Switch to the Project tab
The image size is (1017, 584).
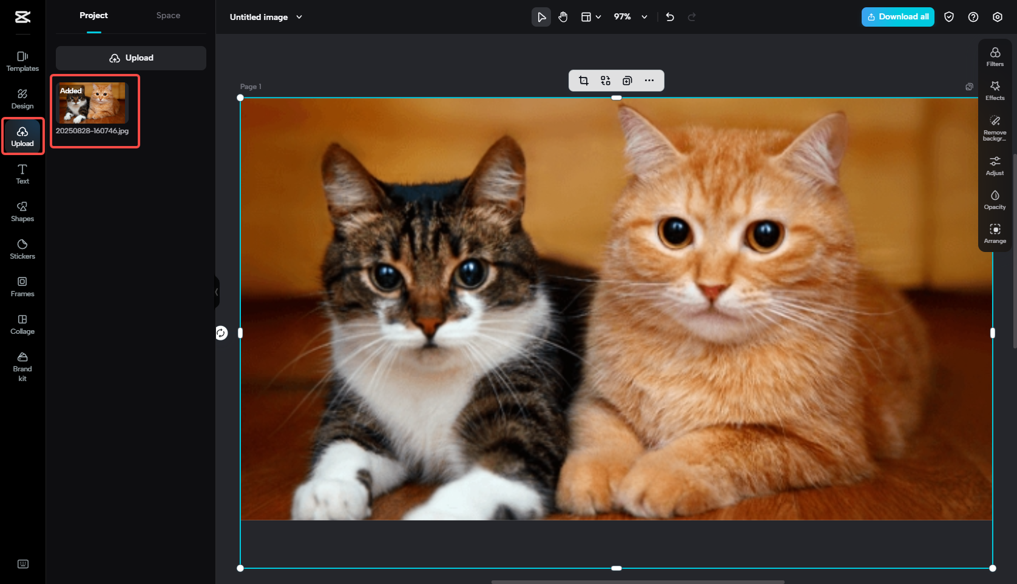click(x=93, y=15)
